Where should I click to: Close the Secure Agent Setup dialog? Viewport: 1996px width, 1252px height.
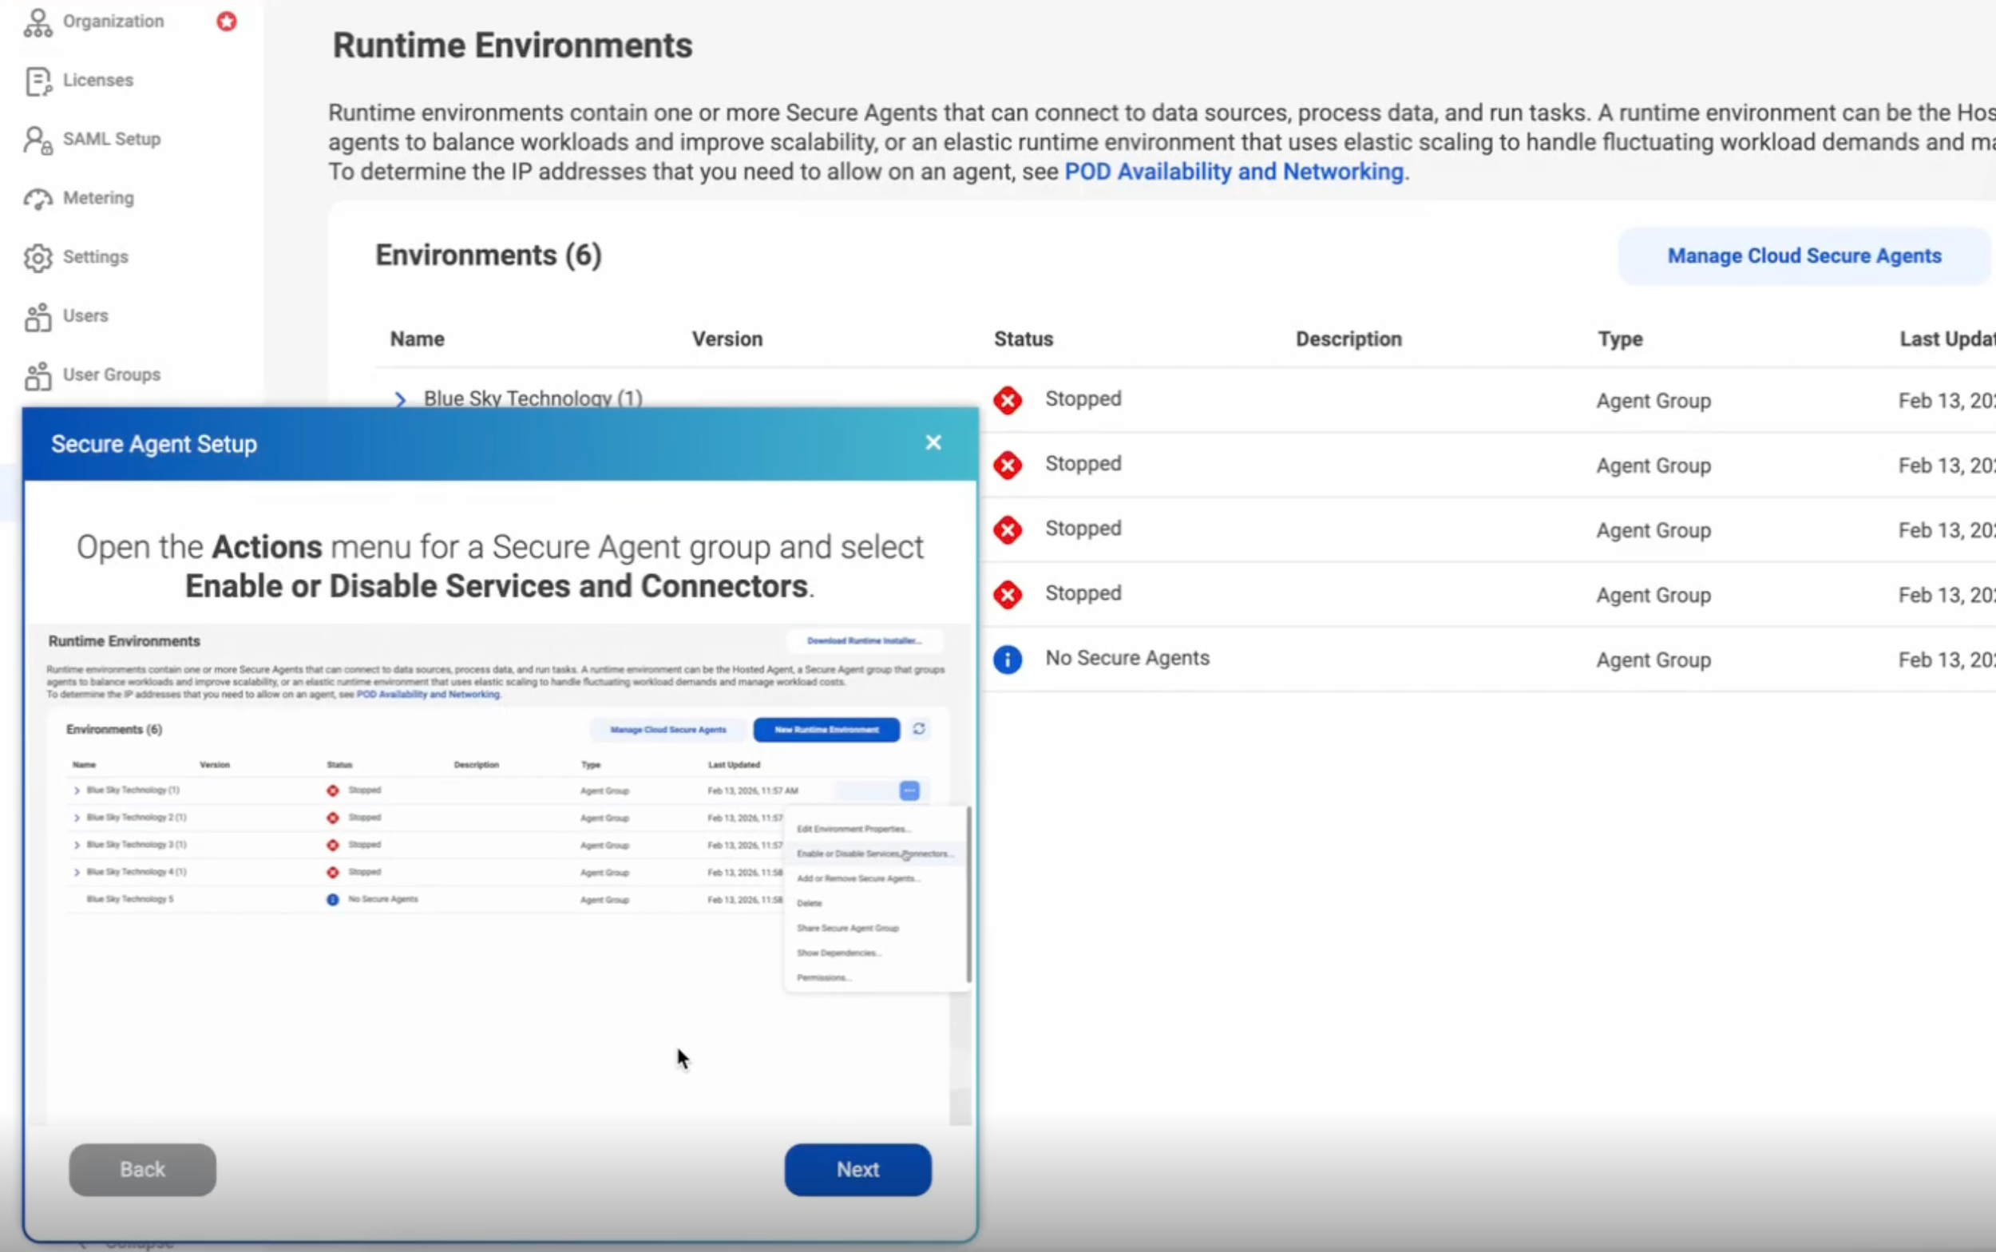(933, 442)
